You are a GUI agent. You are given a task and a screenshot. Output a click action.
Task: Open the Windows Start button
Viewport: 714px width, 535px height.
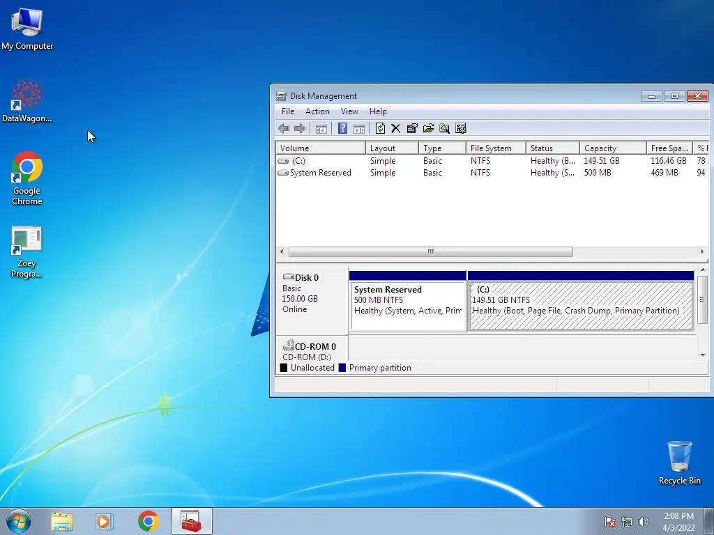19,521
